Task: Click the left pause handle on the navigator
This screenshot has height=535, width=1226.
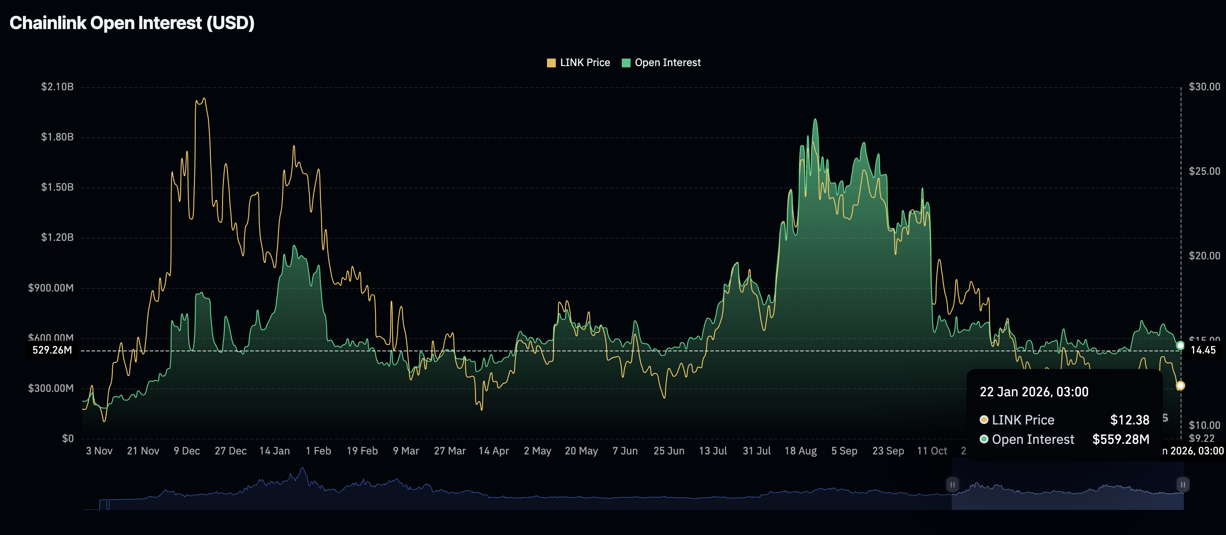Action: click(952, 484)
